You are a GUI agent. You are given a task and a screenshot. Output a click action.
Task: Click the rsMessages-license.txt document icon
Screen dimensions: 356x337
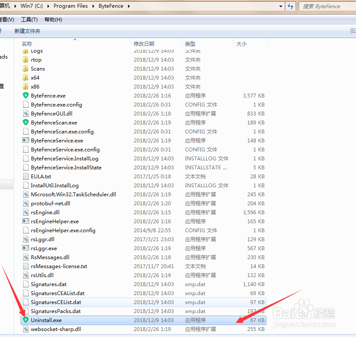(x=26, y=266)
